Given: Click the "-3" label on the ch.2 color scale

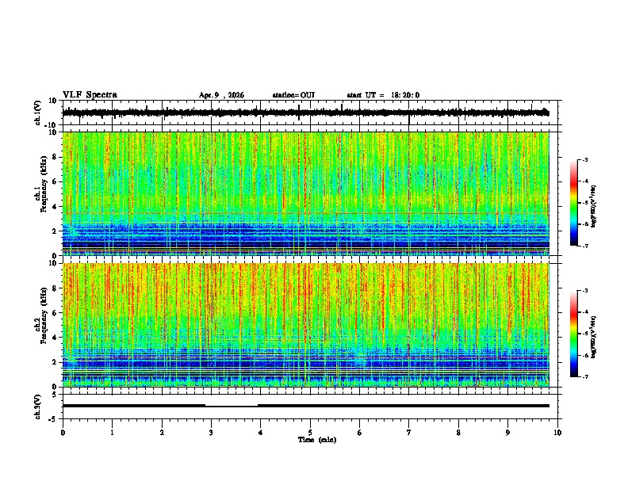Looking at the screenshot, I should point(584,291).
